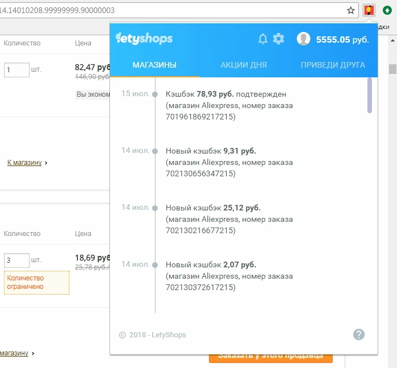Follow the lower магазину link at the bottom
The image size is (397, 368).
14,353
